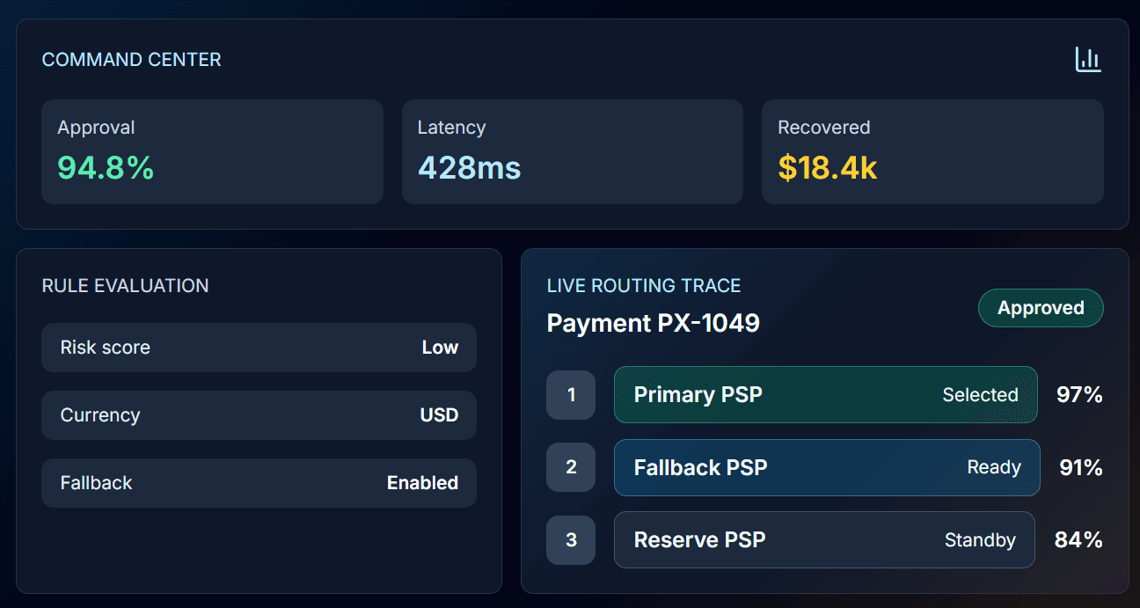Viewport: 1140px width, 608px height.
Task: Click the LIVE ROUTING TRACE heading
Action: pos(644,285)
